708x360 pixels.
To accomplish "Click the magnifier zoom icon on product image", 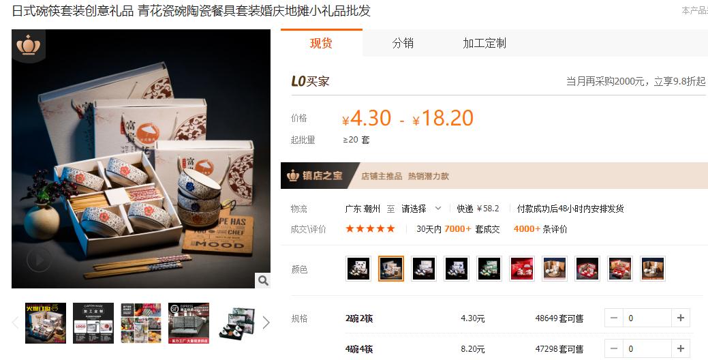I will point(263,280).
